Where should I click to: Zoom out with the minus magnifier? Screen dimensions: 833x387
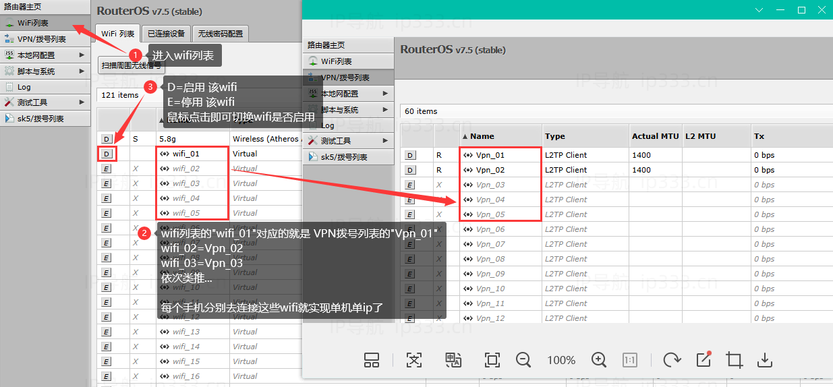click(x=523, y=360)
